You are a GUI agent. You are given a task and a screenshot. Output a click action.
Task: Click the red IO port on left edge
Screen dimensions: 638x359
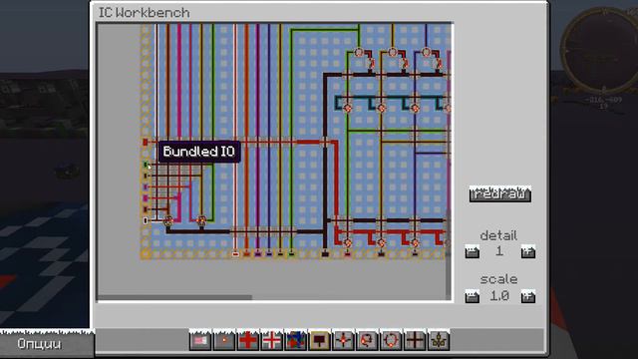146,142
